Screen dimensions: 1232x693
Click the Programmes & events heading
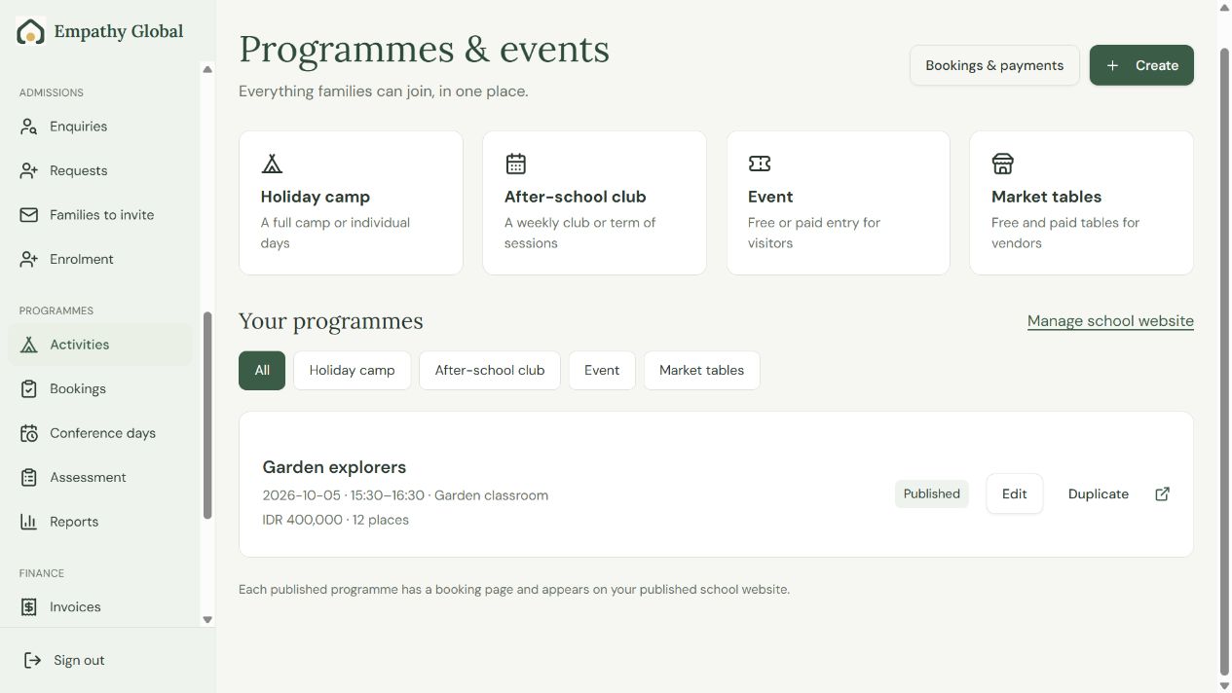[424, 50]
